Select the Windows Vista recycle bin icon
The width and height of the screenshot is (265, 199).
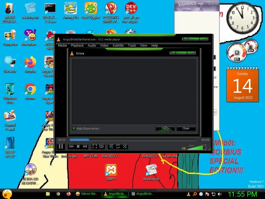(10, 93)
